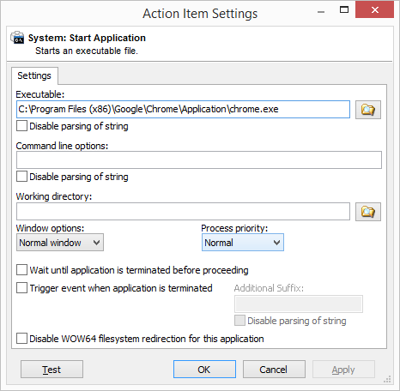This screenshot has height=391, width=400.
Task: Enable Wait until application is terminated
Action: 21,270
